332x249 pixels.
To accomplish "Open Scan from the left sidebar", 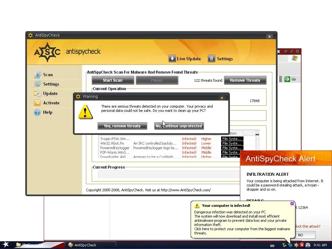I will coord(44,75).
